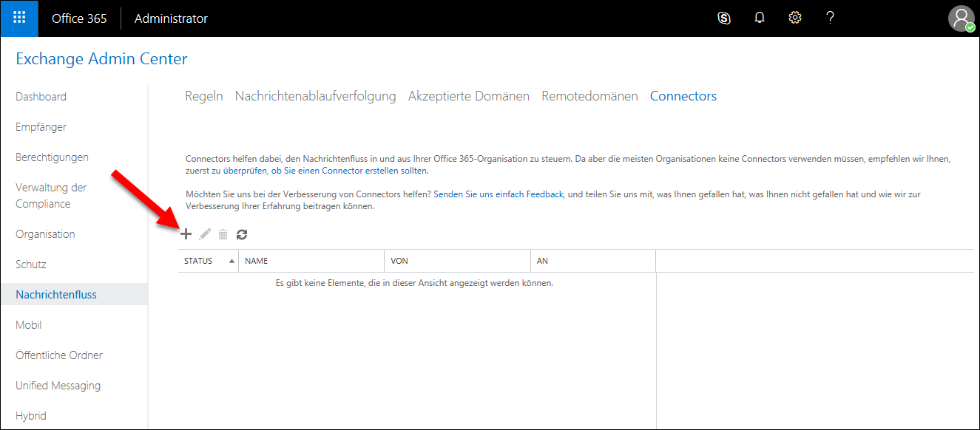
Task: Switch to the Regeln tab
Action: [204, 95]
